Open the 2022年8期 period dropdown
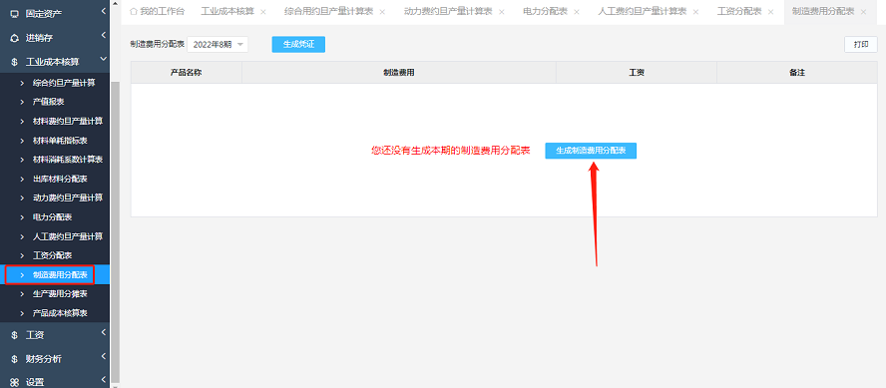The image size is (886, 388). [x=218, y=45]
